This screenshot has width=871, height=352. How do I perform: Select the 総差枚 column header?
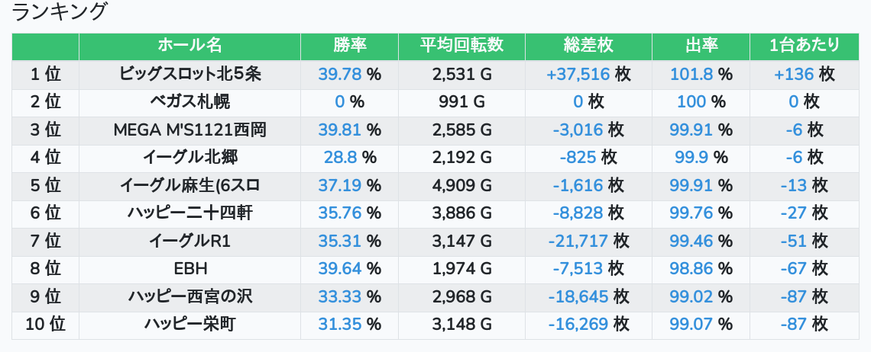[588, 46]
